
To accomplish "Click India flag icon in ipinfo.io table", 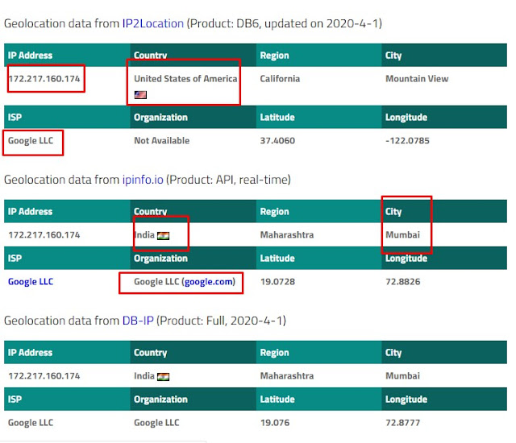I will click(x=163, y=236).
